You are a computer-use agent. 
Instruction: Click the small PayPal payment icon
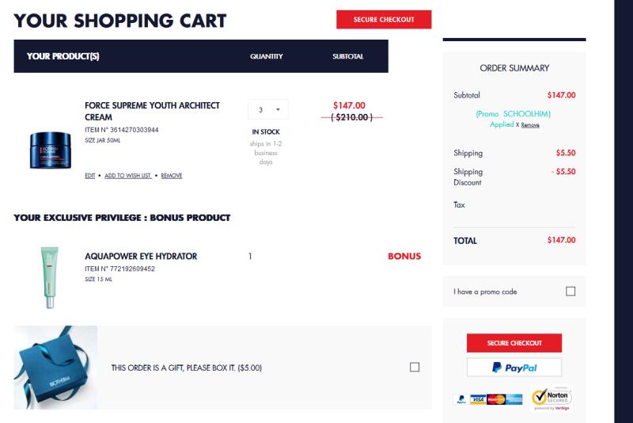pos(461,399)
